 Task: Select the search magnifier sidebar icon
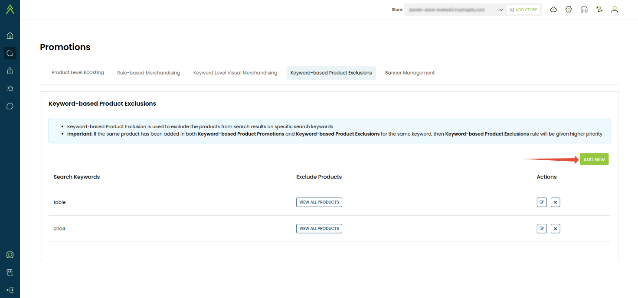coord(10,53)
